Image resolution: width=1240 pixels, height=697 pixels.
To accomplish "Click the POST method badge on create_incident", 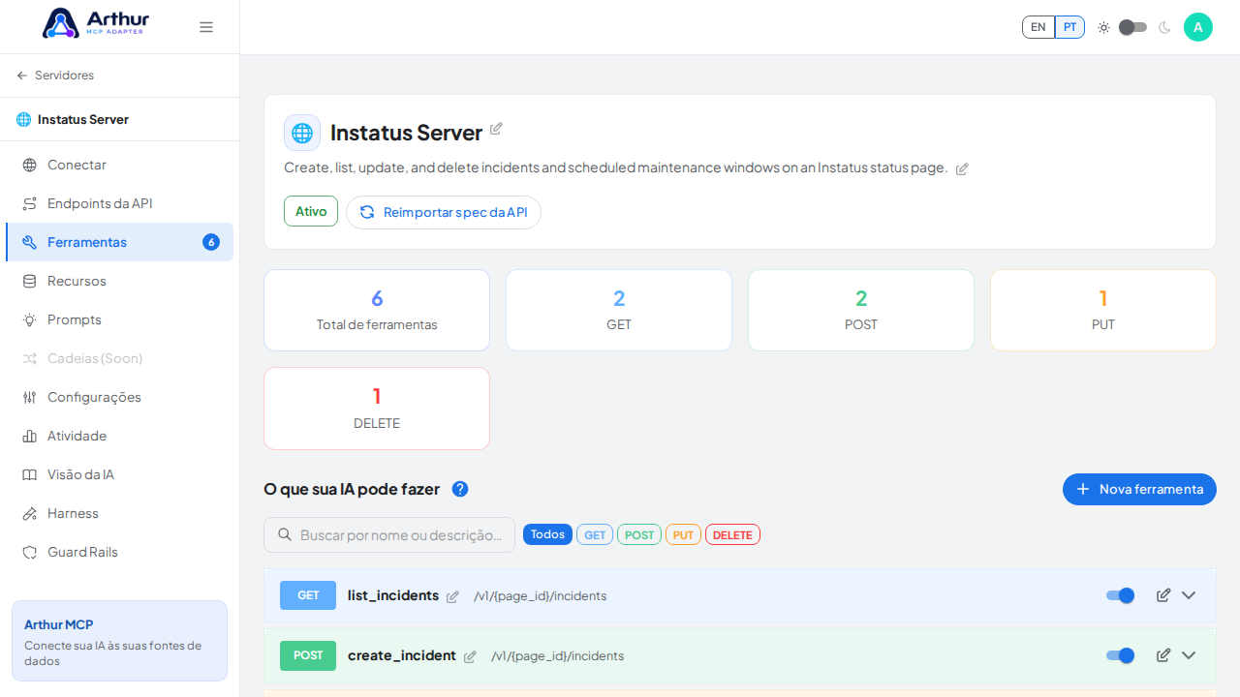I will [x=308, y=655].
